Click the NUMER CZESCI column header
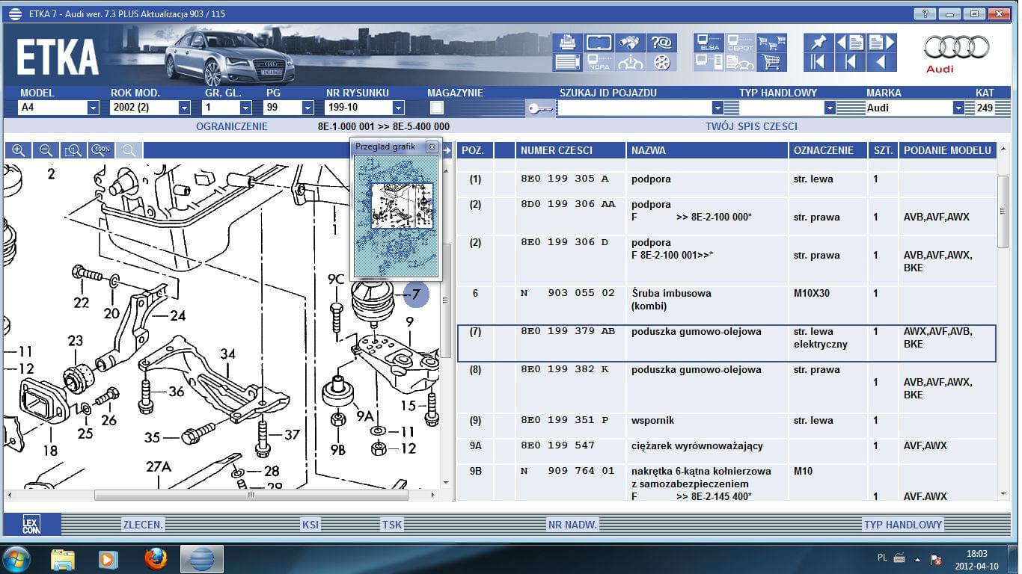The width and height of the screenshot is (1022, 574). 571,150
